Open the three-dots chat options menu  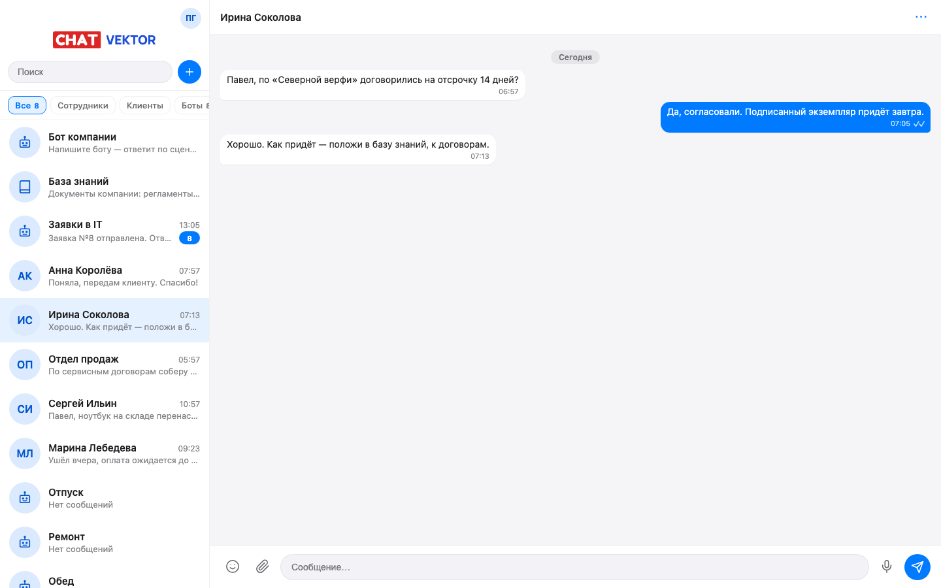pyautogui.click(x=921, y=17)
